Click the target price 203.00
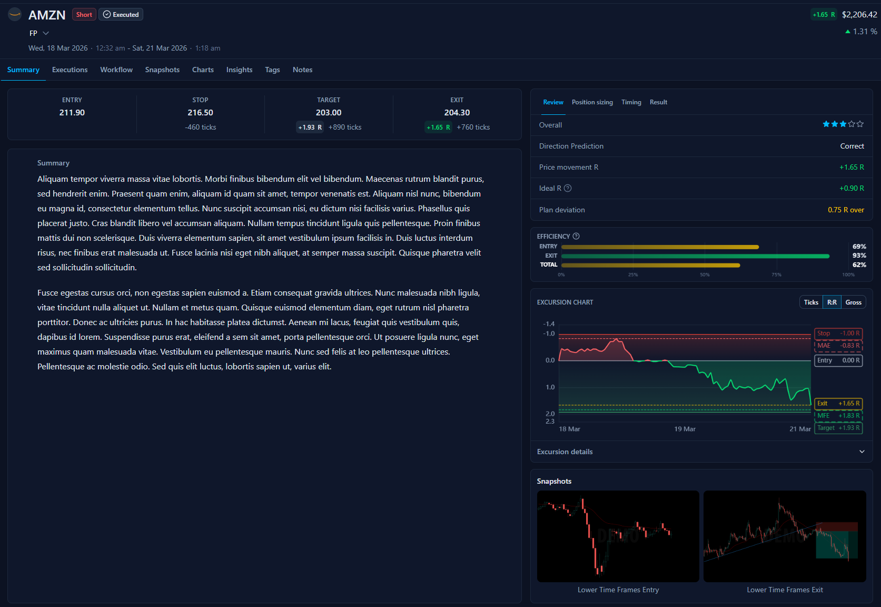 pos(329,113)
